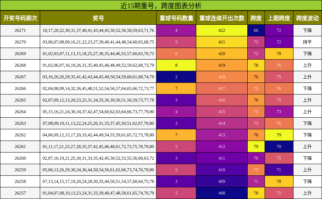This screenshot has width=322, height=199.
Task: Click the yellow span value 79 in row 26261
Action: click(256, 147)
